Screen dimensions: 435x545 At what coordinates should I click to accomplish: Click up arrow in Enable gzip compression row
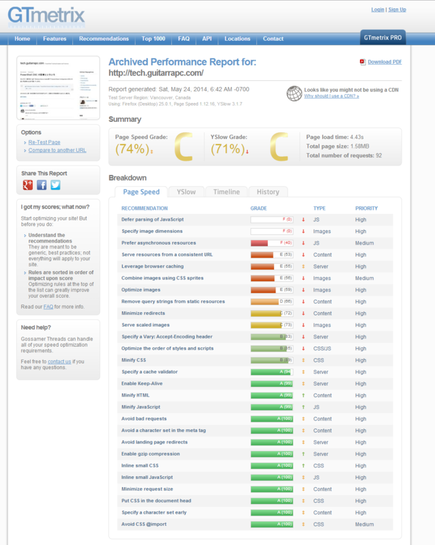point(303,454)
